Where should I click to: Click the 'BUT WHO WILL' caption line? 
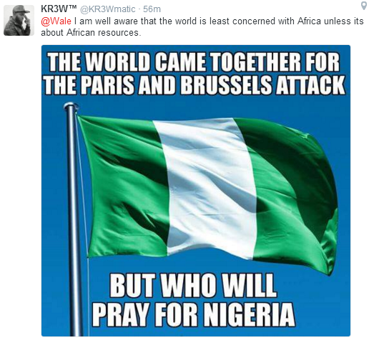coord(193,286)
